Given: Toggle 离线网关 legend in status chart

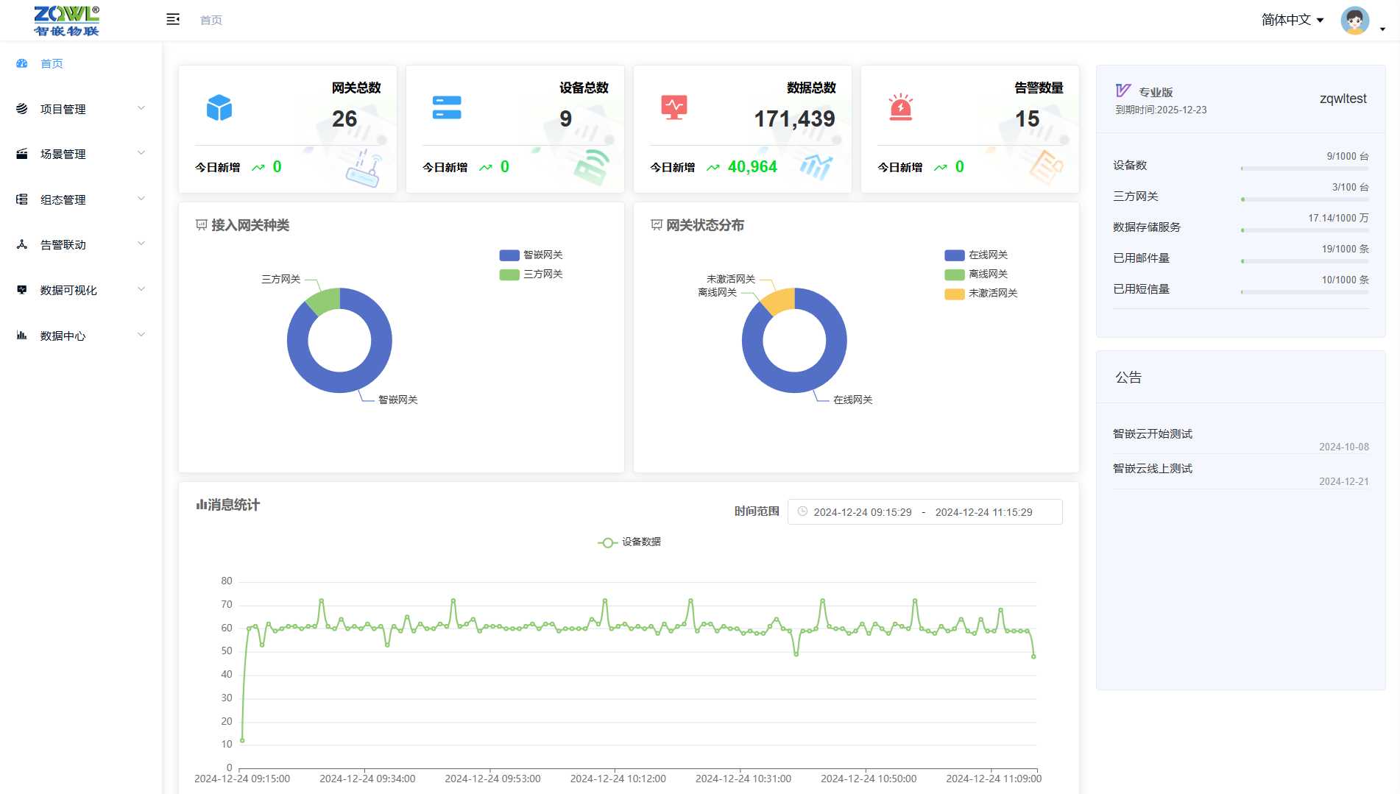Looking at the screenshot, I should coord(977,274).
